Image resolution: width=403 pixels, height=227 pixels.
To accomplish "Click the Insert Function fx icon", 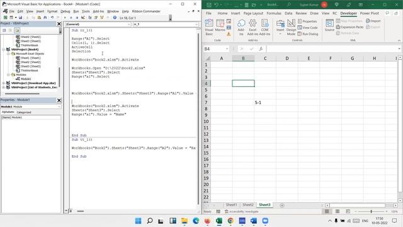I will (x=261, y=49).
